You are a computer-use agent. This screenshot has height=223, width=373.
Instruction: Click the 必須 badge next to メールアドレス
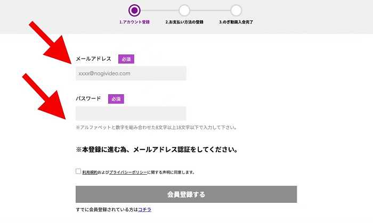coord(126,59)
